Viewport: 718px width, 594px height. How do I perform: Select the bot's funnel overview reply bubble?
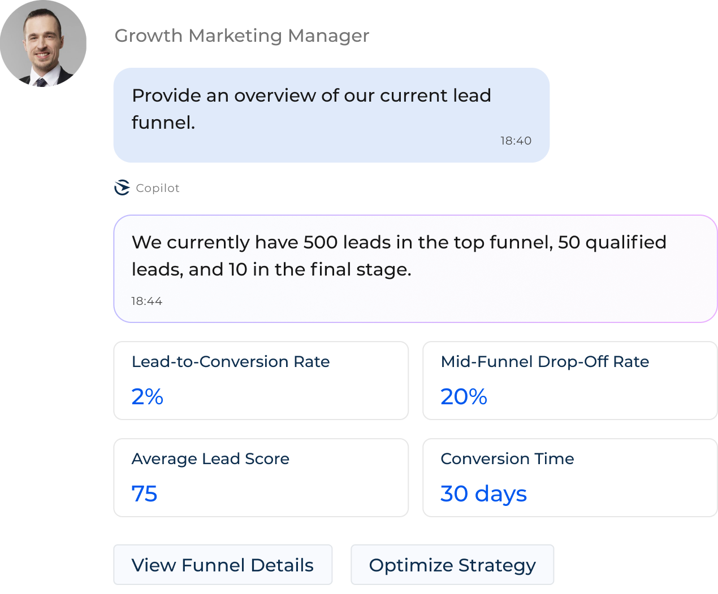pyautogui.click(x=415, y=268)
